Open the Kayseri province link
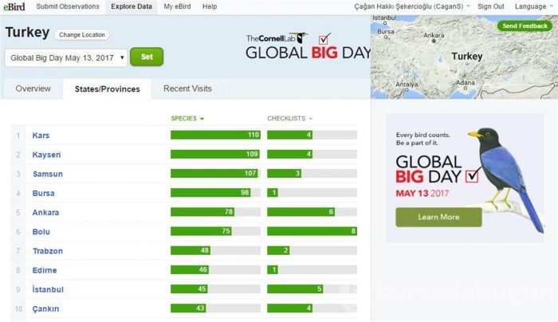The height and width of the screenshot is (322, 558). tap(46, 155)
